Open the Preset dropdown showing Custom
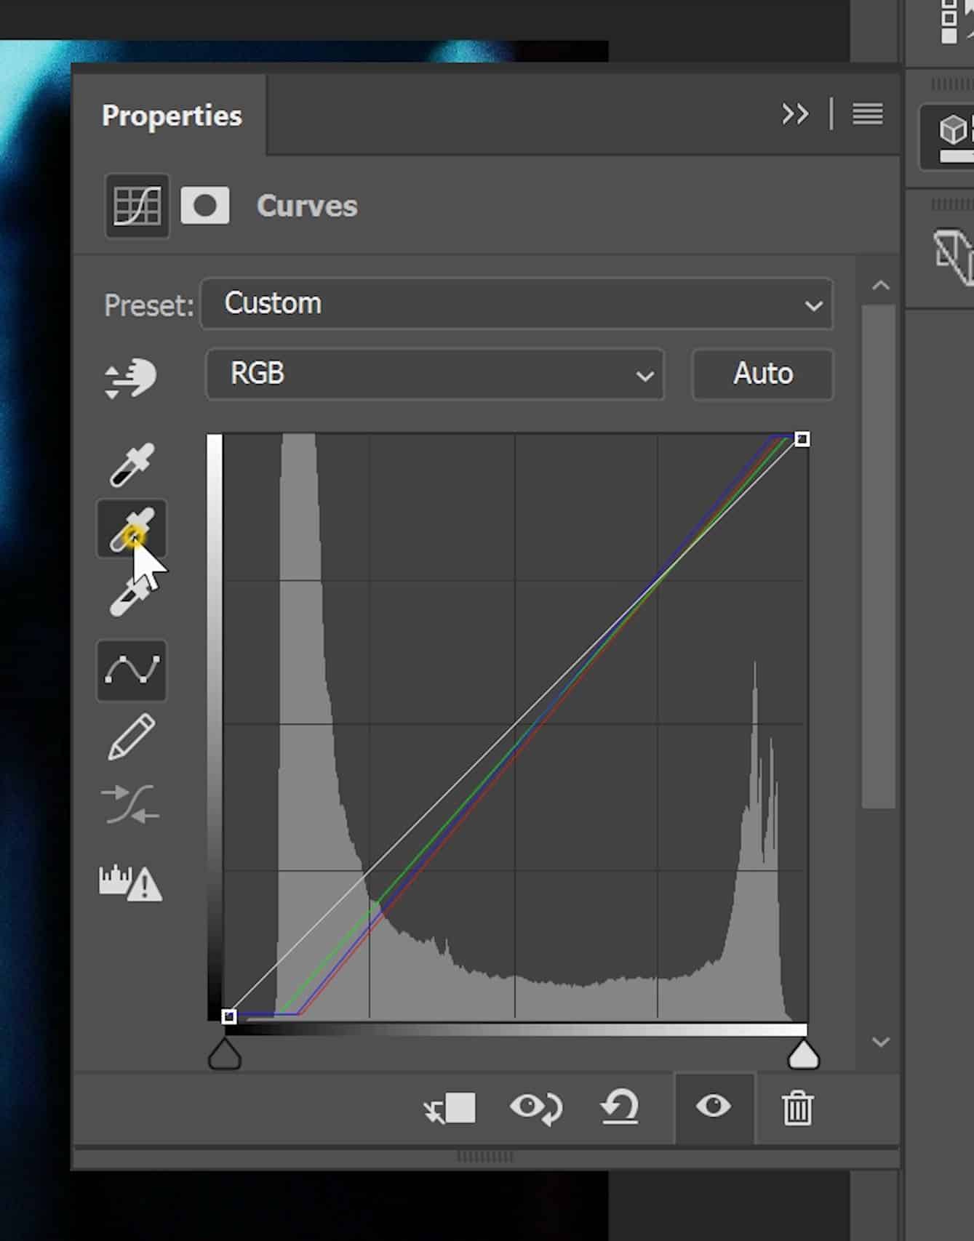Image resolution: width=974 pixels, height=1241 pixels. (x=516, y=304)
